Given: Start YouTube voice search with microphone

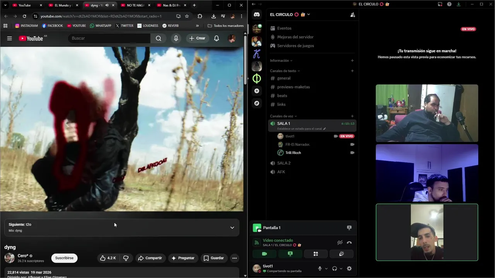Looking at the screenshot, I should tap(176, 38).
